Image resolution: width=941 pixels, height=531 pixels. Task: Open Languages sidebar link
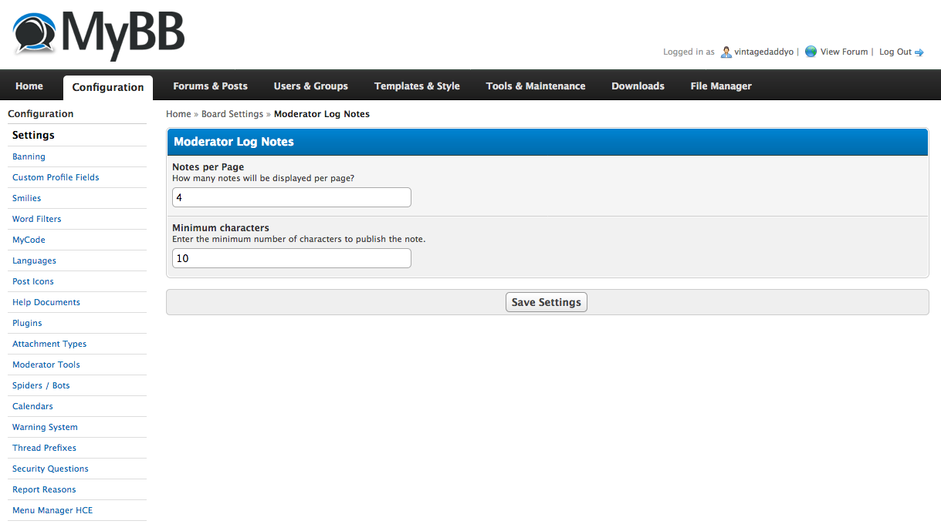click(x=34, y=260)
